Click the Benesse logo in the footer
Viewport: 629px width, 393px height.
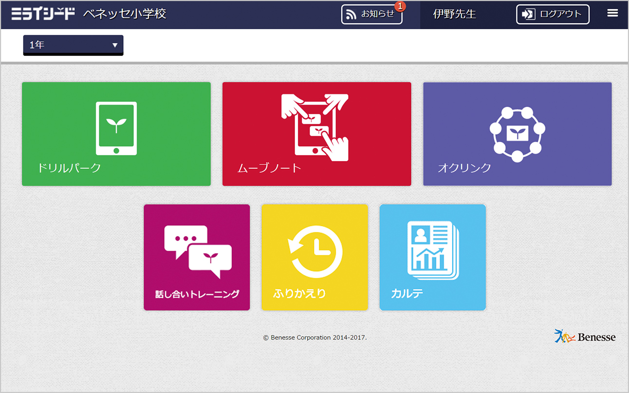(x=585, y=337)
